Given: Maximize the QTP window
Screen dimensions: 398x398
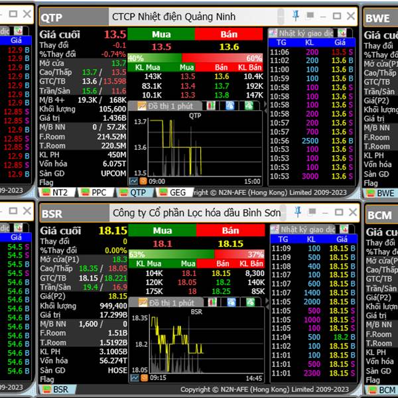Looking at the screenshot, I should click(337, 16).
